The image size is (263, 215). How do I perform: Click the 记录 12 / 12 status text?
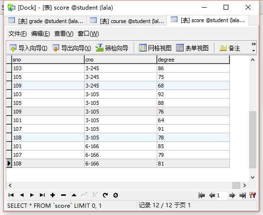164,205
